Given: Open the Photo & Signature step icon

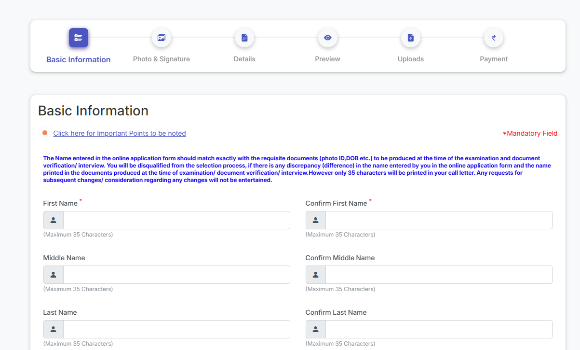Looking at the screenshot, I should (x=162, y=38).
